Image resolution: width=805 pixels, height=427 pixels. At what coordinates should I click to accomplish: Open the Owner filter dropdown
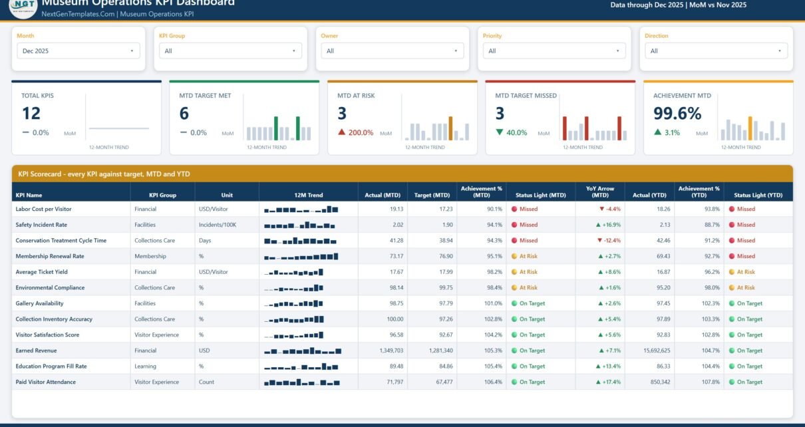pos(393,51)
